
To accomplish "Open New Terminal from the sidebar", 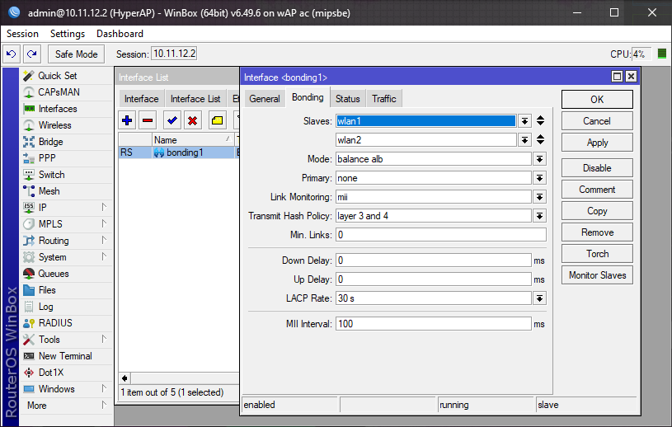I will coord(64,356).
